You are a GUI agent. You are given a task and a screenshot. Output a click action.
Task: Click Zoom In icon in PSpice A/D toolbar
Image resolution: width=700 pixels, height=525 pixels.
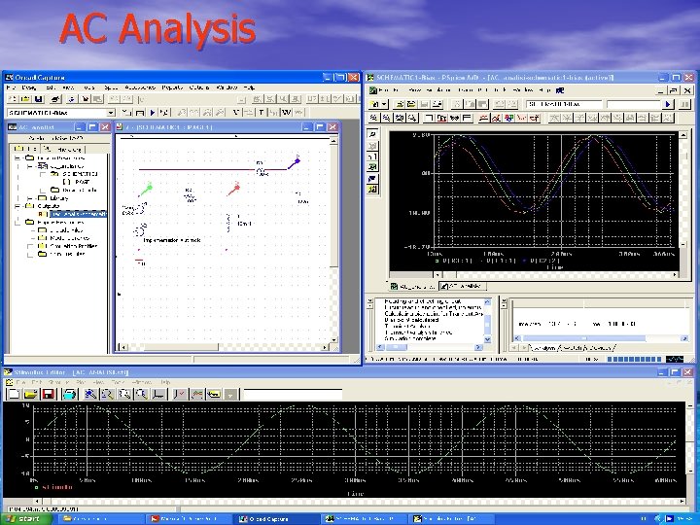coord(373,118)
